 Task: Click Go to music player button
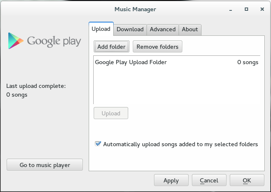(45, 165)
